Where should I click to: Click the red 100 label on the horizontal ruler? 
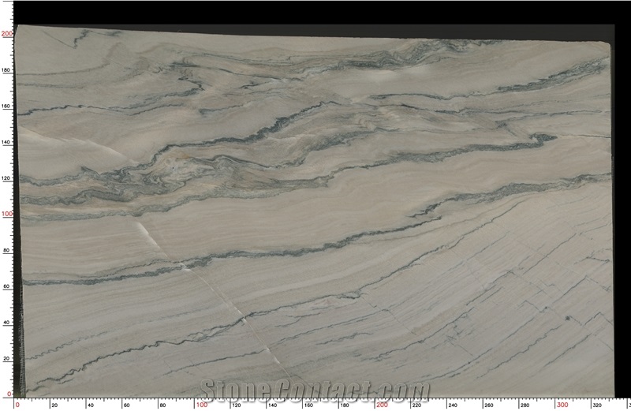pos(202,405)
